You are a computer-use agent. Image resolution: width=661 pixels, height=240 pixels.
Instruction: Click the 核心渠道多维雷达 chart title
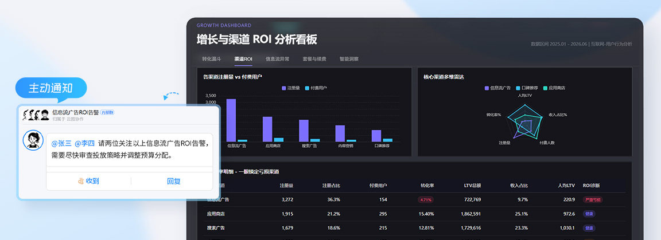pyautogui.click(x=444, y=77)
